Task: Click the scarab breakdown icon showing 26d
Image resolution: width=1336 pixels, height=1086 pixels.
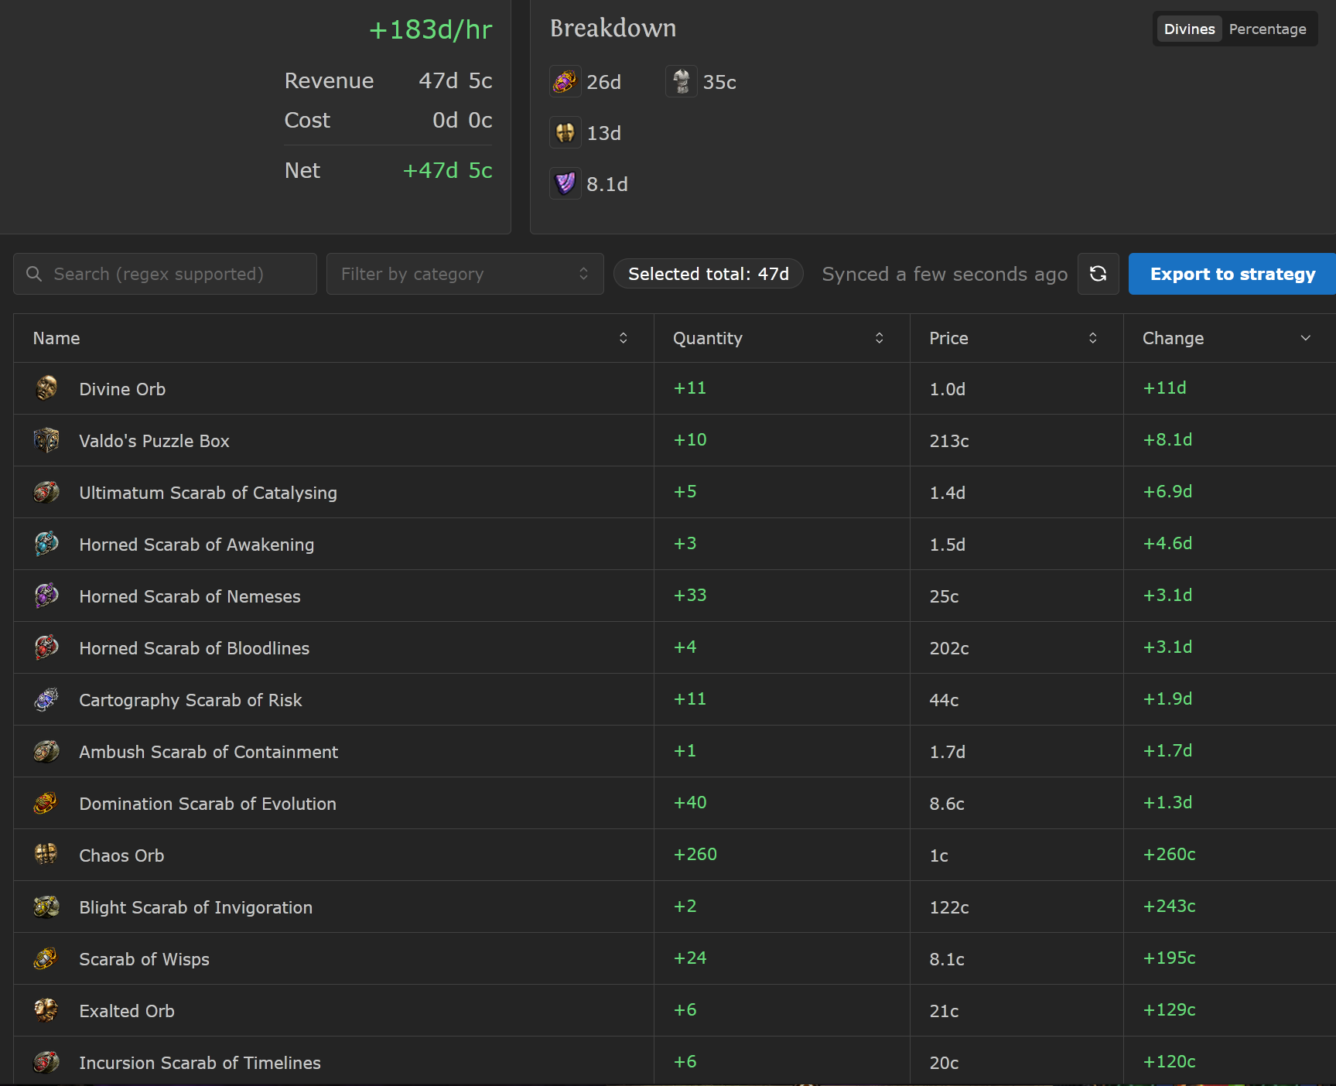Action: [565, 81]
